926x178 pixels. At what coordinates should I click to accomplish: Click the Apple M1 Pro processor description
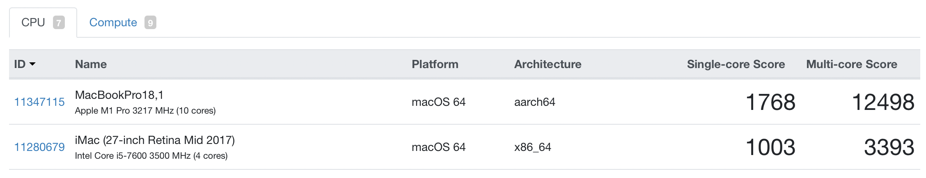point(145,111)
